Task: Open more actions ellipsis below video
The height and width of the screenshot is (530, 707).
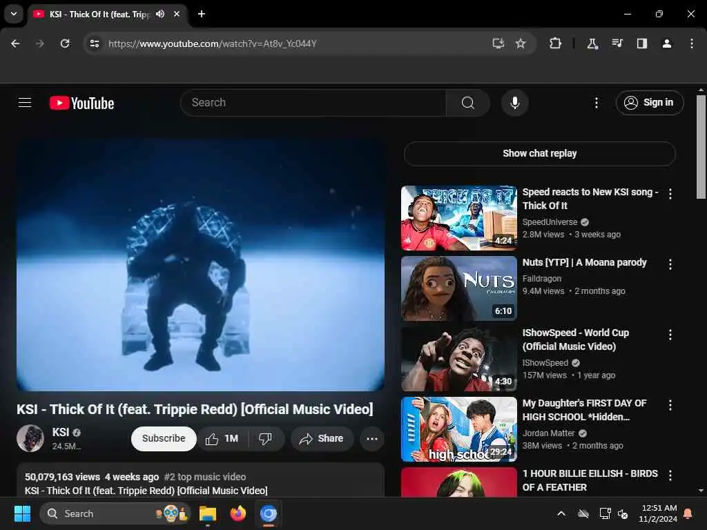Action: tap(372, 438)
